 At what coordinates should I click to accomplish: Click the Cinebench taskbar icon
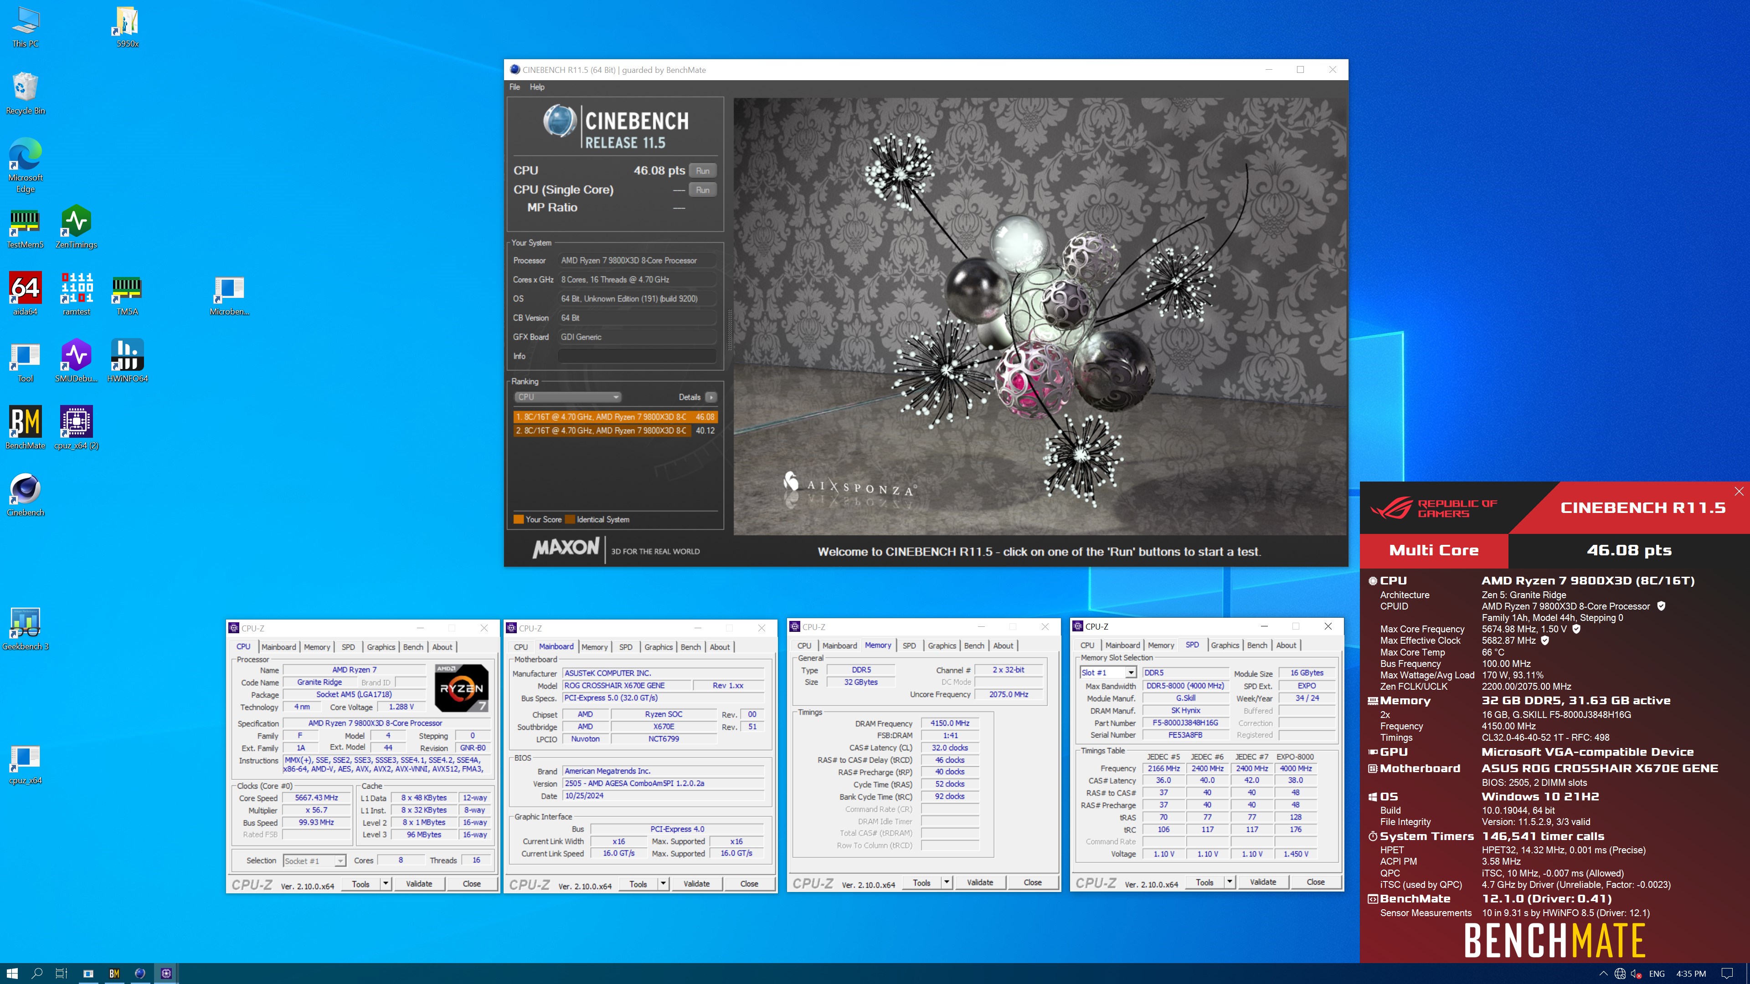140,973
